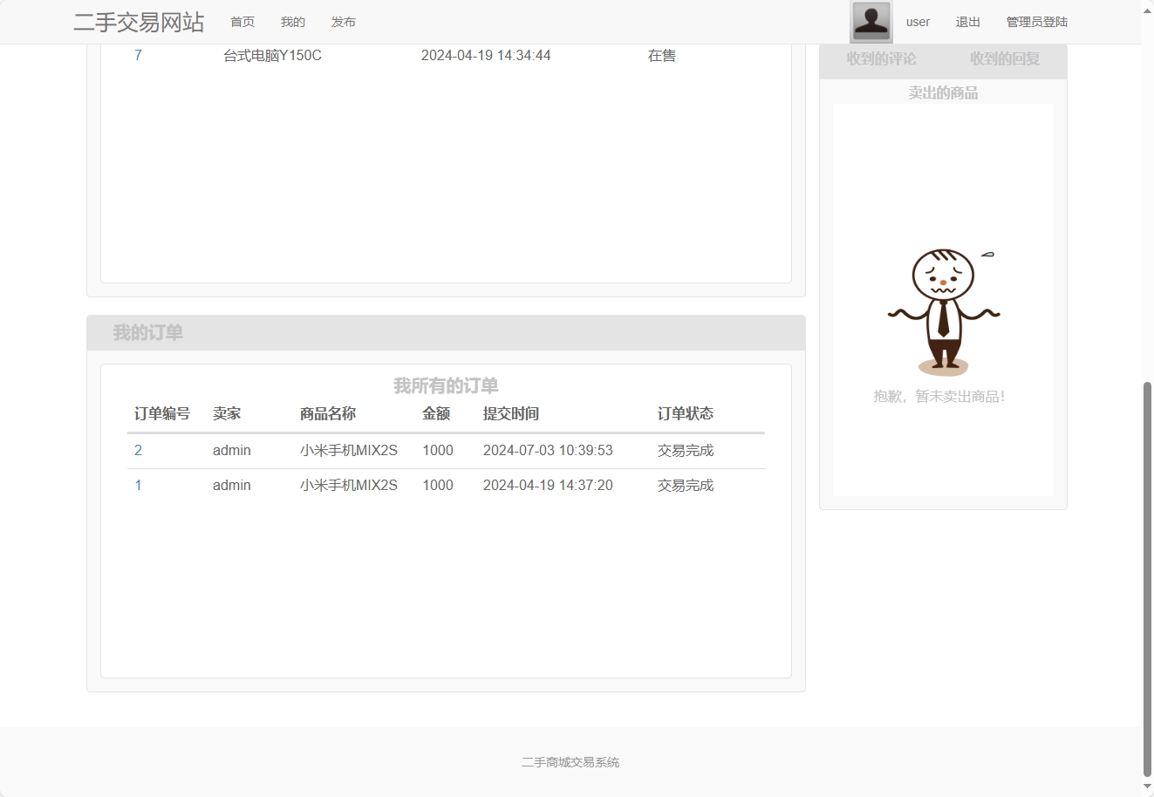Open order number 1 details
The image size is (1154, 797).
pos(138,485)
